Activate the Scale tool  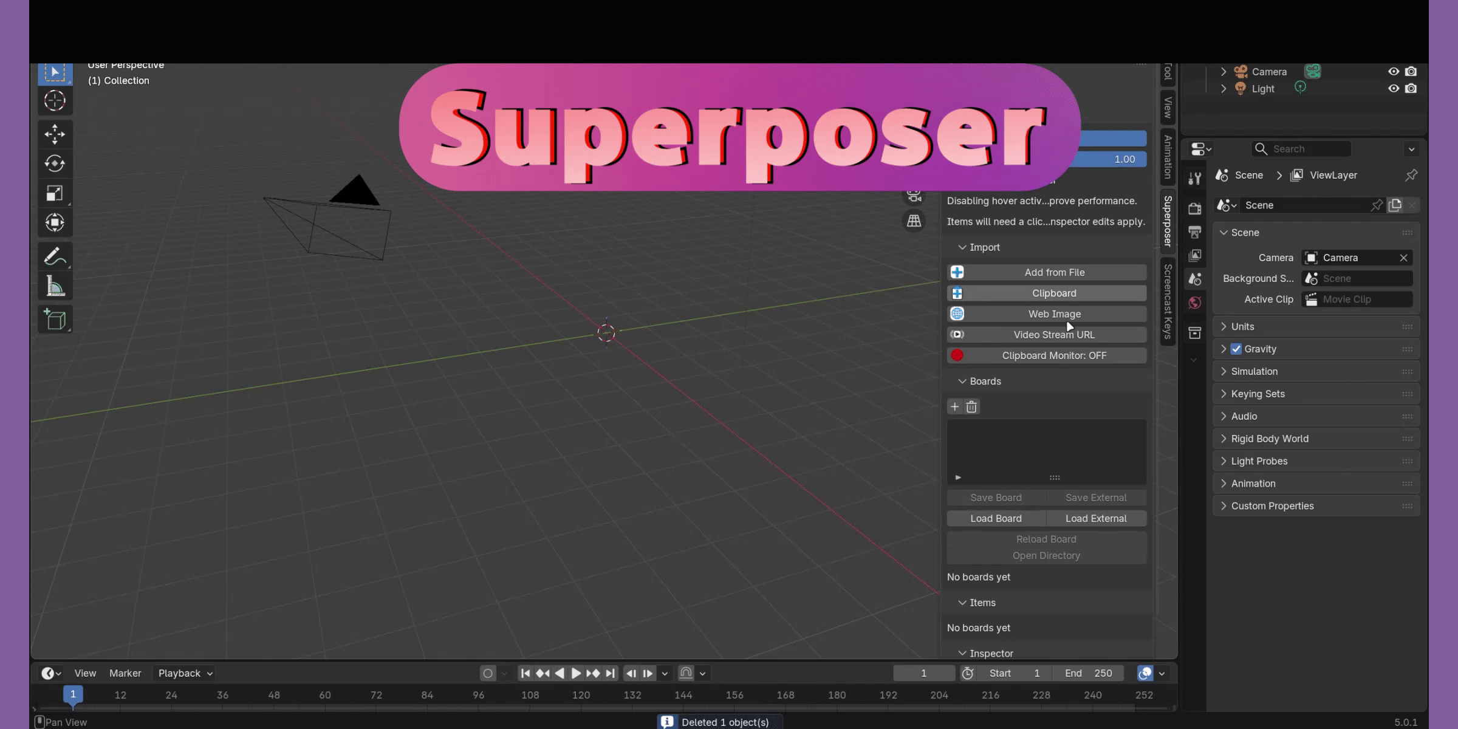click(55, 193)
